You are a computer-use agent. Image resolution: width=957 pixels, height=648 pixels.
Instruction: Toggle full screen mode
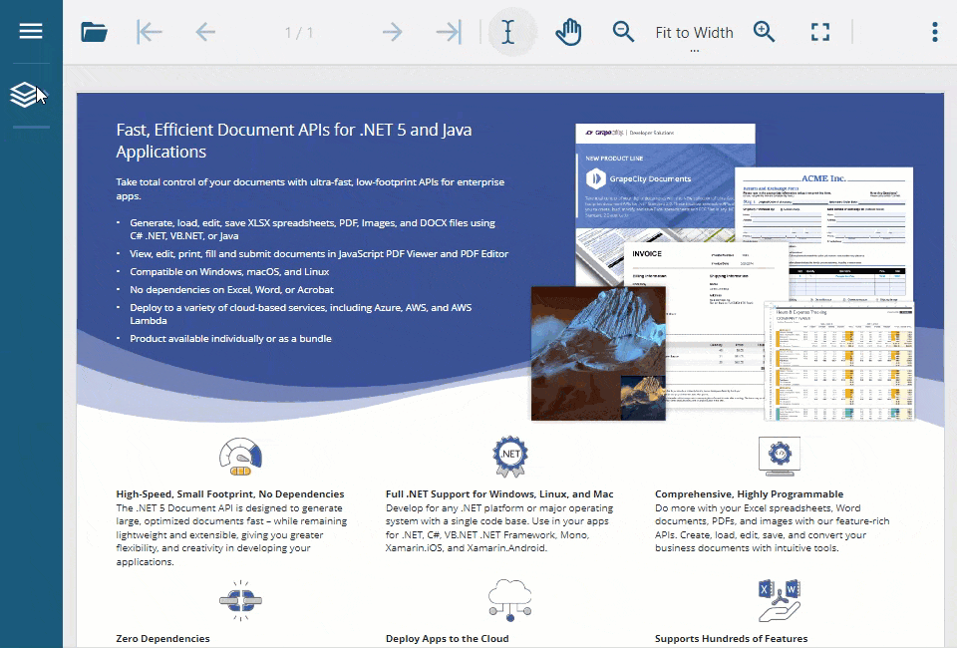(820, 32)
